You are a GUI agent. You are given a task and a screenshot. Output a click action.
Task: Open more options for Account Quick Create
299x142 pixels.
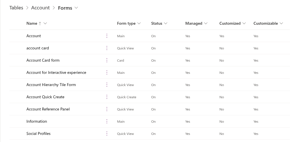[107, 97]
